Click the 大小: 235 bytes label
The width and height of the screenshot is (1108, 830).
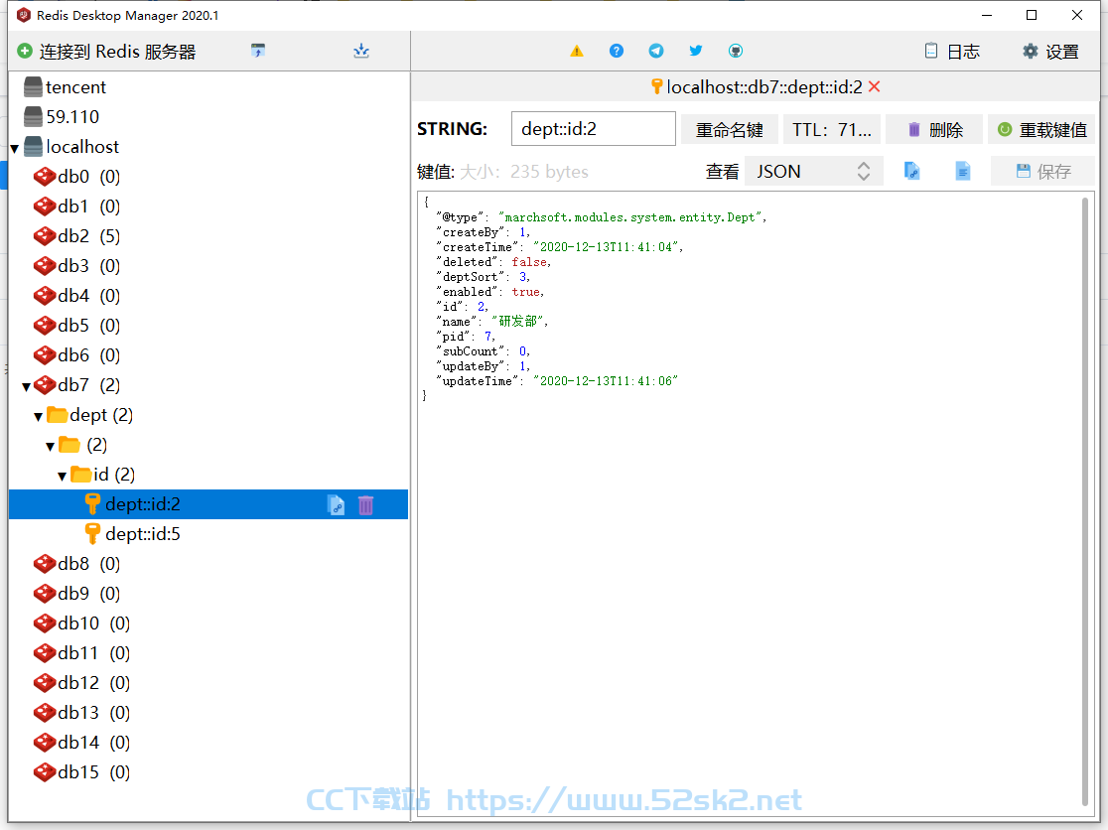(523, 172)
